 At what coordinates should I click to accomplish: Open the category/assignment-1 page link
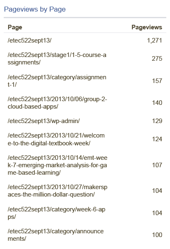pyautogui.click(x=57, y=81)
